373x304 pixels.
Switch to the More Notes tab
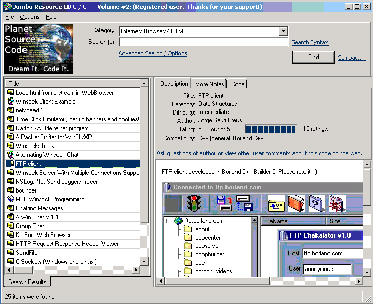209,84
